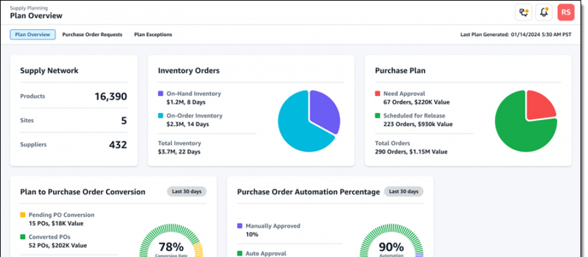Click 290 Orders, $1.15M Value total
The image size is (588, 257).
point(411,152)
